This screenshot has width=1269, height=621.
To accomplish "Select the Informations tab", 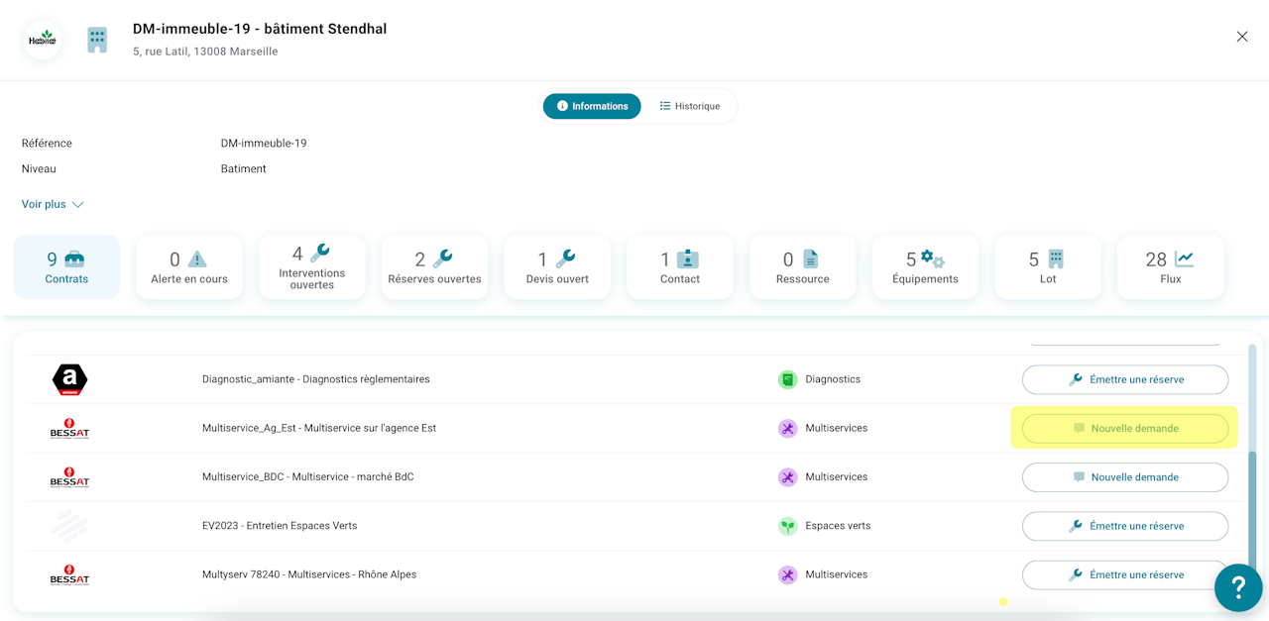I will click(592, 106).
